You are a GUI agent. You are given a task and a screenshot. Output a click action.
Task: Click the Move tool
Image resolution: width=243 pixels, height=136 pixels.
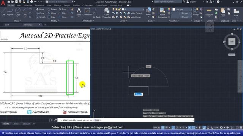[x=40, y=9]
